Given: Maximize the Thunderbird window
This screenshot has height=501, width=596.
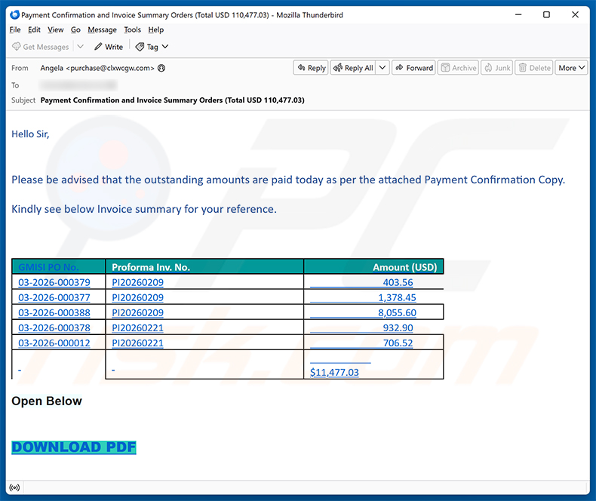Looking at the screenshot, I should pyautogui.click(x=547, y=15).
